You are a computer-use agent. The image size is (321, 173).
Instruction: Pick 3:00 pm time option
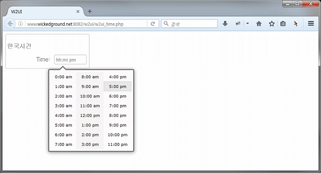coord(90,144)
